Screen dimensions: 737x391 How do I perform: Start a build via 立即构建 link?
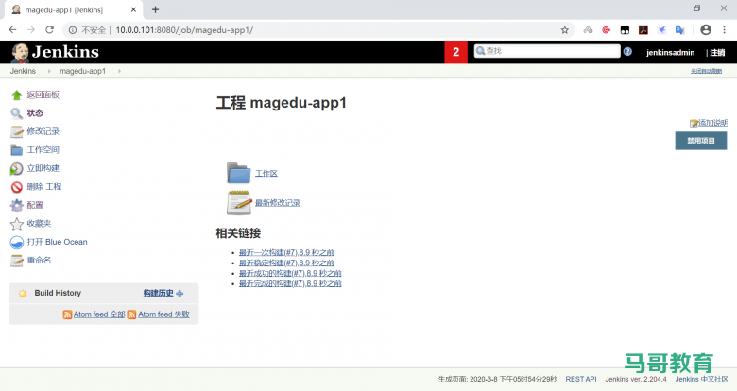click(x=43, y=168)
